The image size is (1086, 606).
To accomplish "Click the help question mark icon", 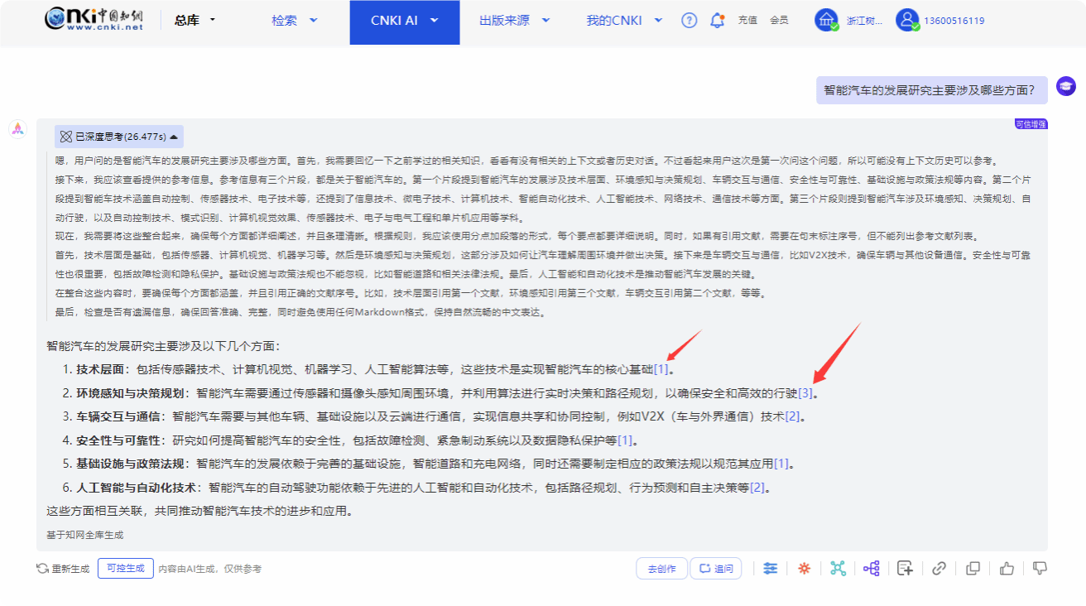I will [689, 21].
